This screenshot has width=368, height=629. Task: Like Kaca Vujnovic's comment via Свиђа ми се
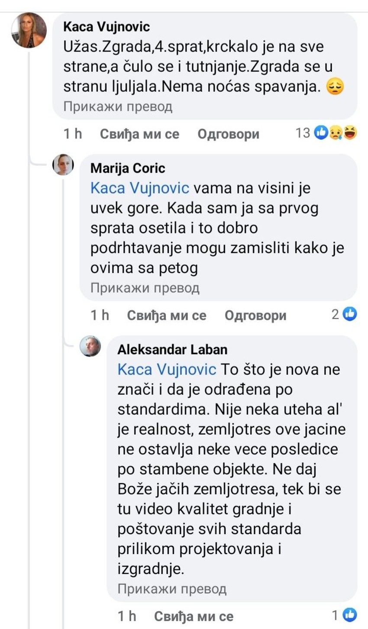(x=139, y=134)
